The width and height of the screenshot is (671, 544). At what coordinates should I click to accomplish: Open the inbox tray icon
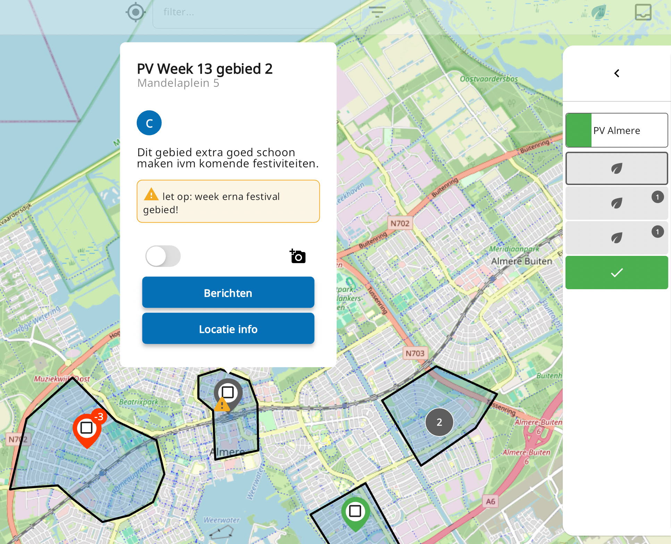point(643,12)
